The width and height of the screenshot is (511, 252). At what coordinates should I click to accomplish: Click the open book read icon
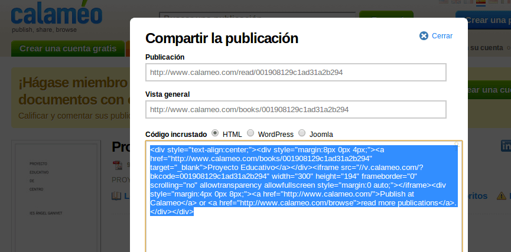pos(116,196)
